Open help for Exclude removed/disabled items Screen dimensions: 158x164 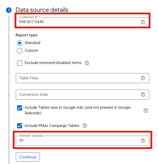click(87, 63)
